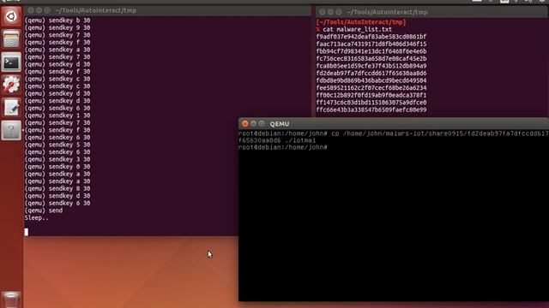Viewport: 549px width, 308px height.
Task: Click right terminal title ~/Tools/AutoInteract/tmp
Action: click(387, 12)
